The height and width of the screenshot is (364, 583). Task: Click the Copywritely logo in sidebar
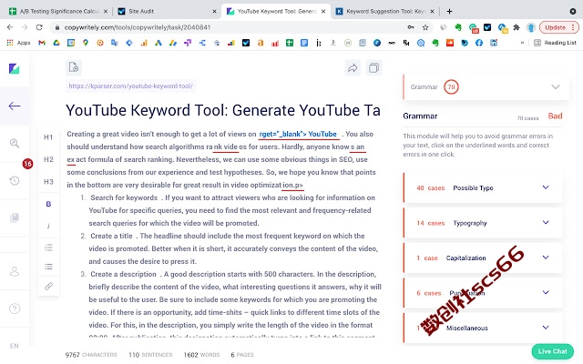click(x=15, y=69)
